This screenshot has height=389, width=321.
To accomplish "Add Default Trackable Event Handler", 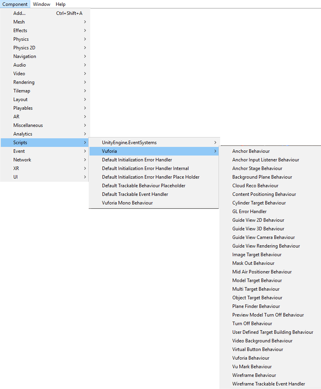I will [x=154, y=194].
